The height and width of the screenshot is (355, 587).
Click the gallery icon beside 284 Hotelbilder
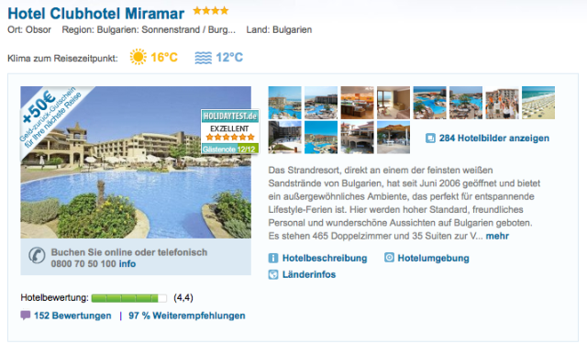(430, 139)
